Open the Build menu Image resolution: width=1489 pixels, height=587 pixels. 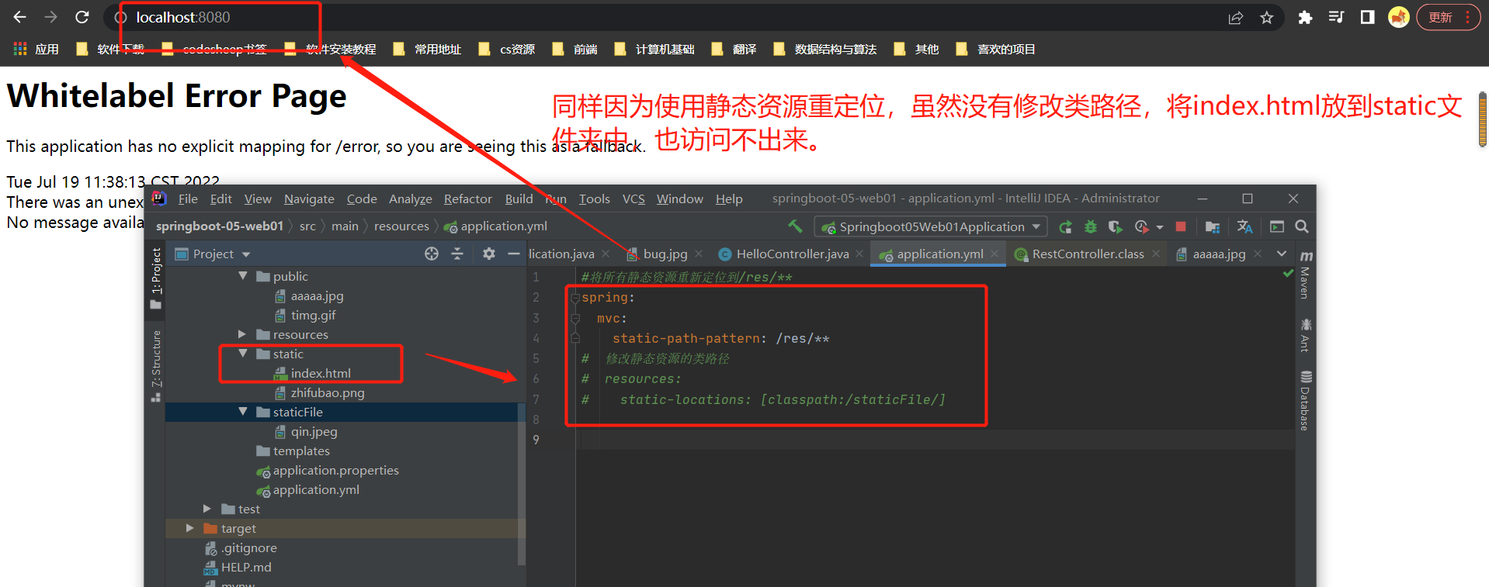519,199
